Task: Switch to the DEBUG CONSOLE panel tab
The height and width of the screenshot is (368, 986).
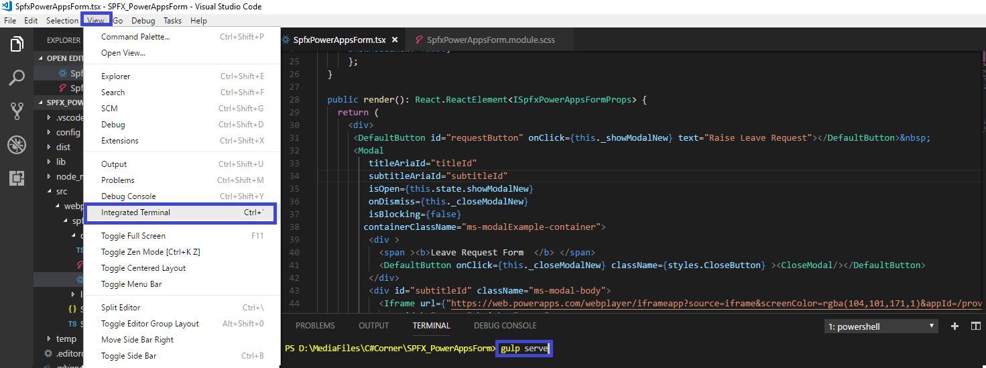Action: tap(505, 326)
